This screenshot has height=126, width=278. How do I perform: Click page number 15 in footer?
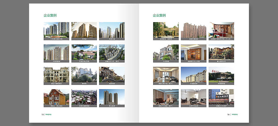click(x=42, y=114)
